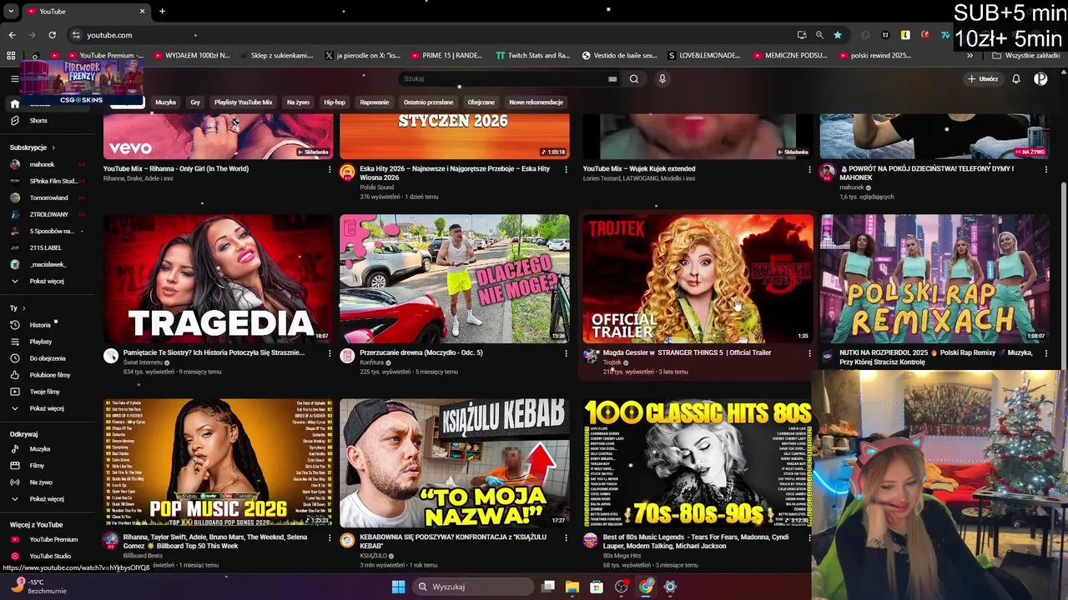Open more options for Wujek Kujek mix

click(x=809, y=169)
